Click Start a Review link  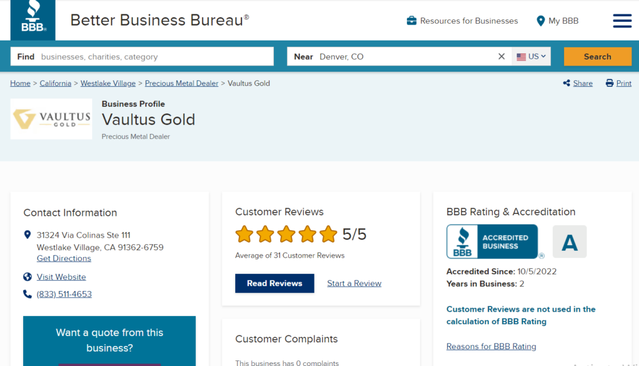point(354,283)
